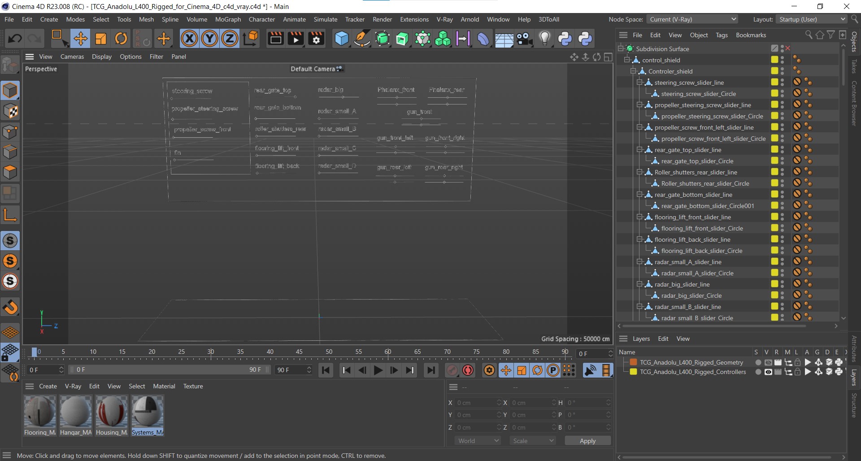Viewport: 861px width, 461px height.
Task: Enable Snap magnet icon
Action: (10, 307)
